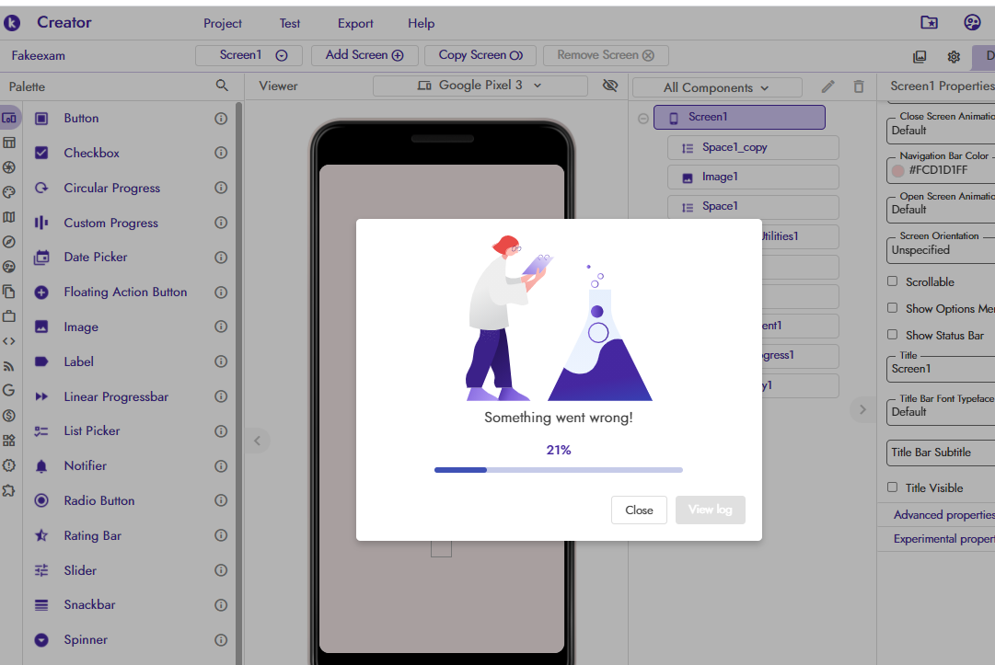Click the Title Bar Subtitle input field
Viewport: 995px width, 665px height.
pyautogui.click(x=941, y=453)
